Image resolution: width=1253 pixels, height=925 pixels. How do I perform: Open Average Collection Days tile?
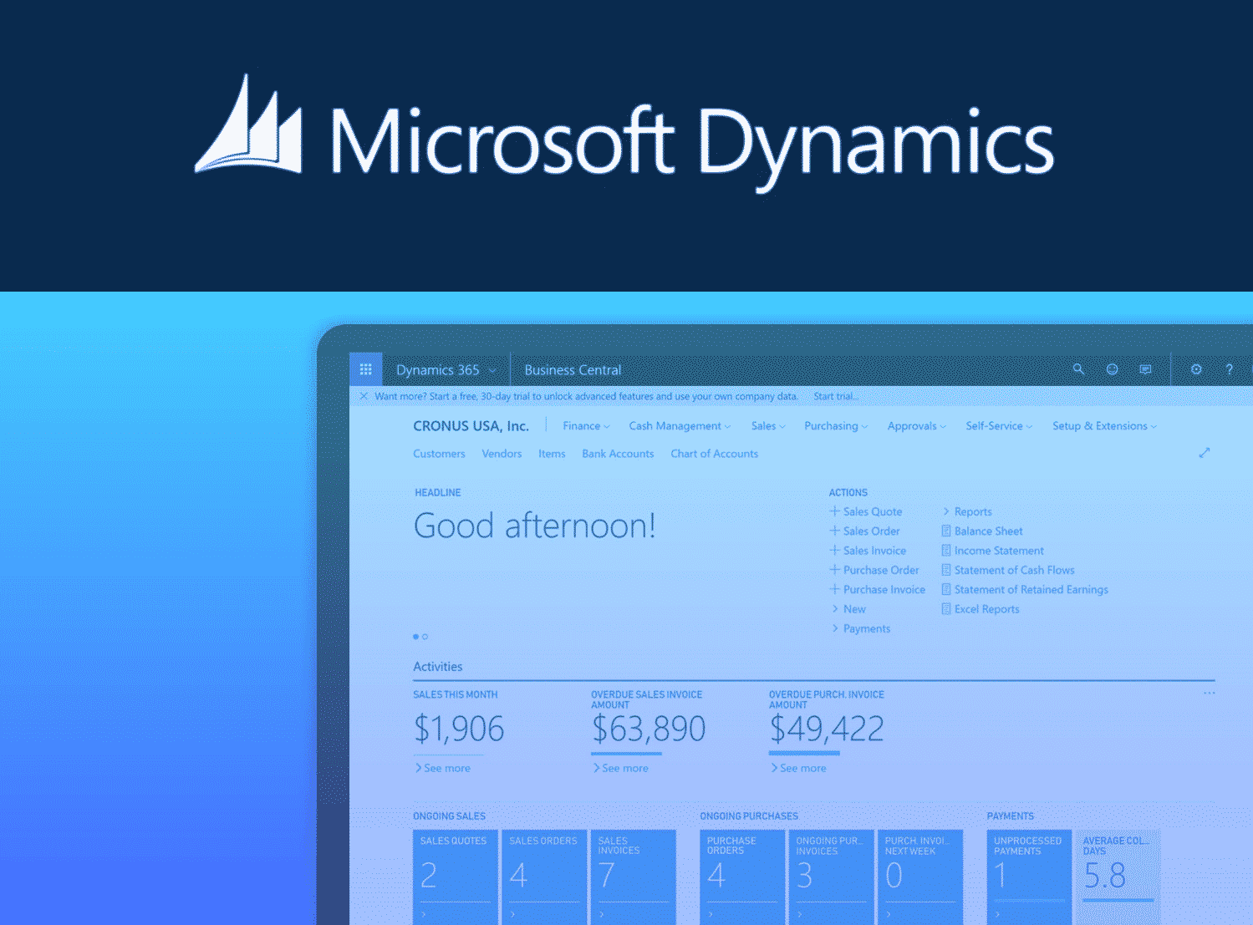[x=1118, y=877]
